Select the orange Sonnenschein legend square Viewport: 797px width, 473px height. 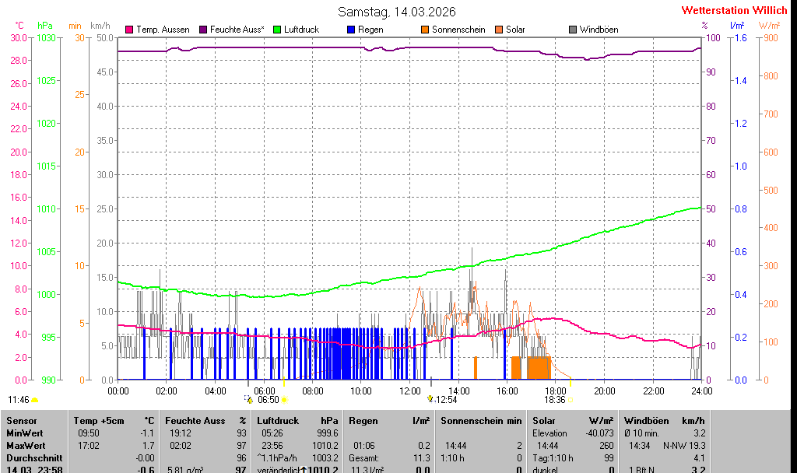pyautogui.click(x=425, y=30)
